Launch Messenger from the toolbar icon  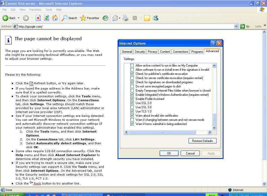point(155,18)
